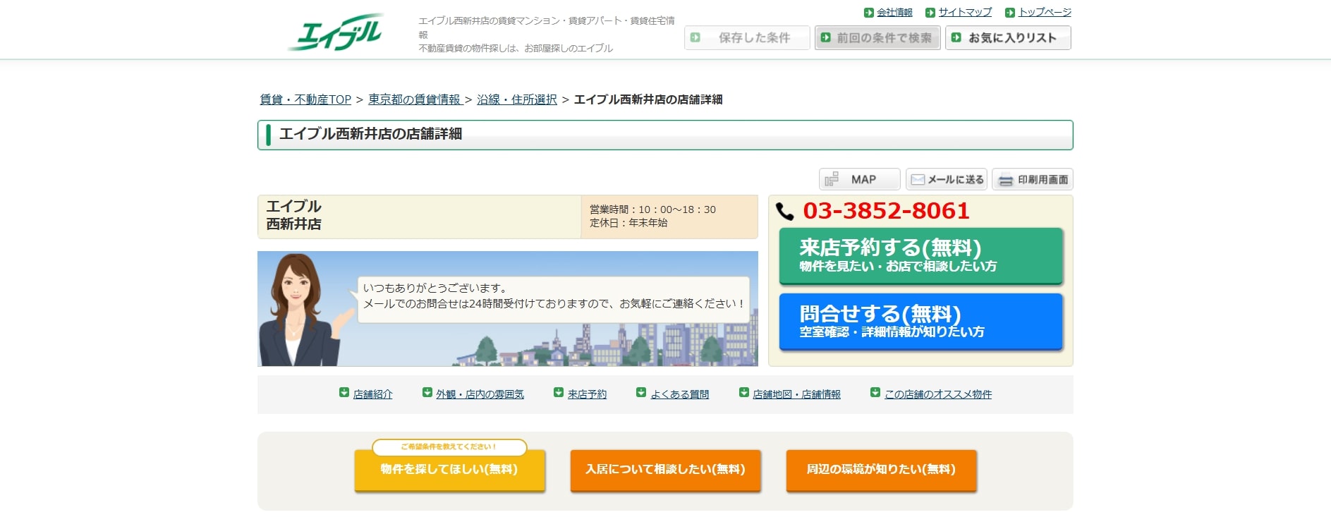1331x517 pixels.
Task: Click the エイブル西新井店の店舗詳細 heading
Action: (x=371, y=134)
